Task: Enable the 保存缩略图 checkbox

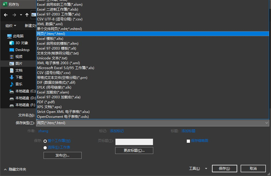Action: point(188,141)
